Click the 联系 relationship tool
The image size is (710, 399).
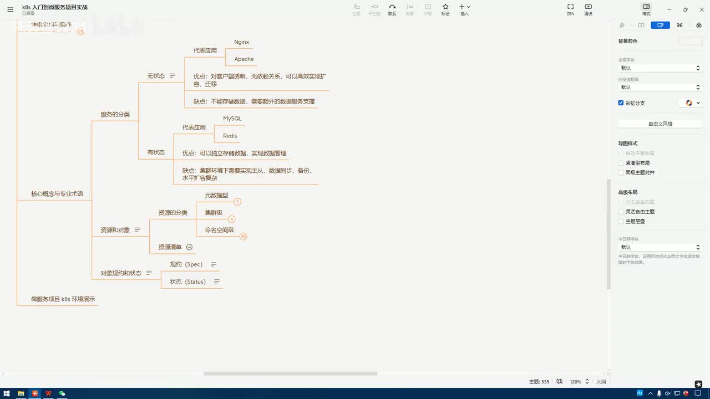pos(392,9)
